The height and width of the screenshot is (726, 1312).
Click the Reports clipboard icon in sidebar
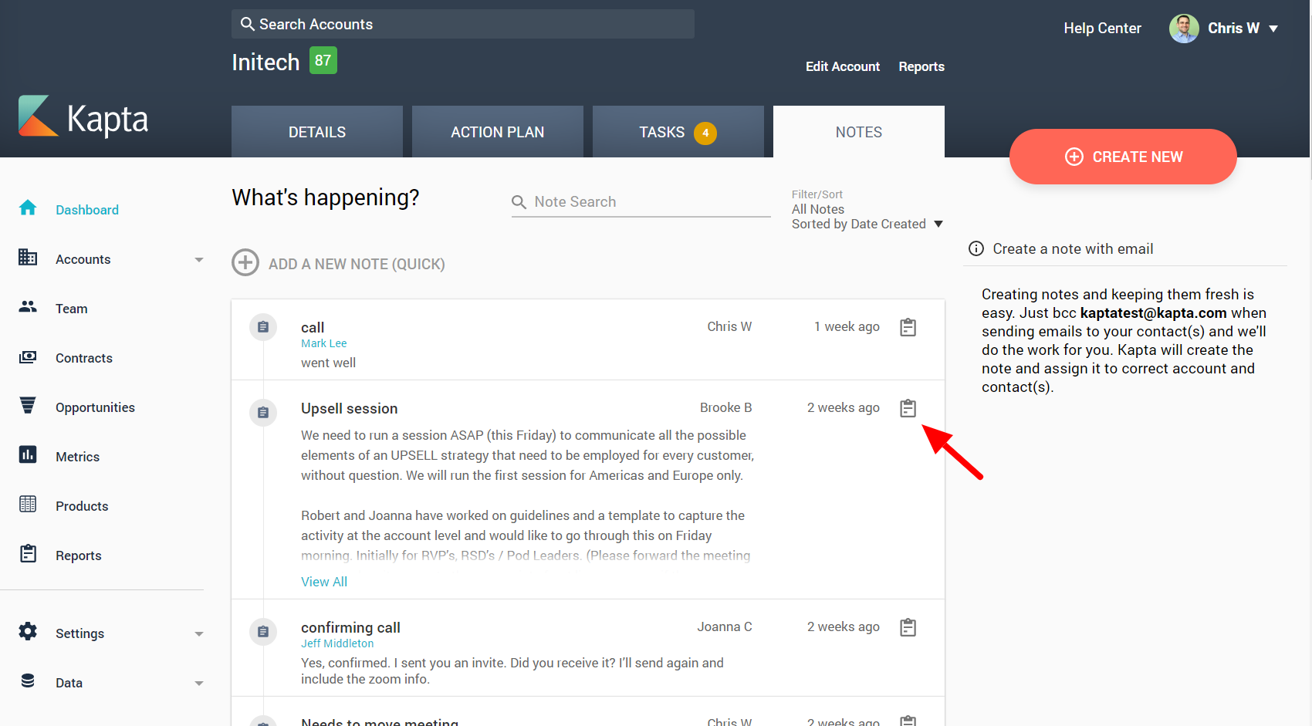[x=28, y=553]
